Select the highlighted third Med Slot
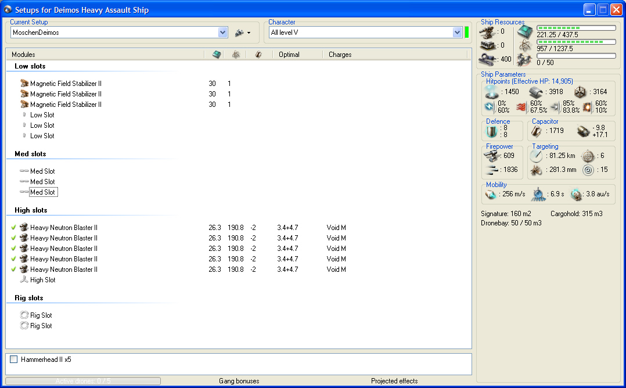626x388 pixels. [43, 192]
